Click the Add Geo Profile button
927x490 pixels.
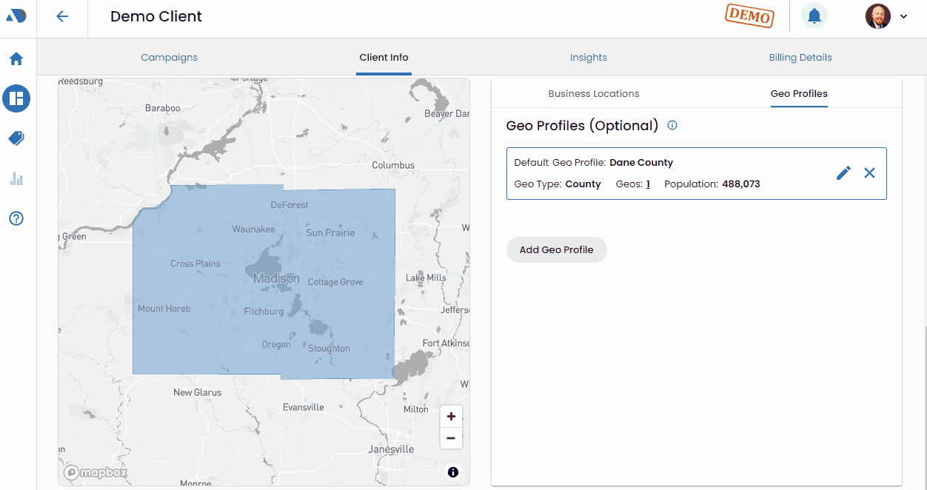coord(556,249)
